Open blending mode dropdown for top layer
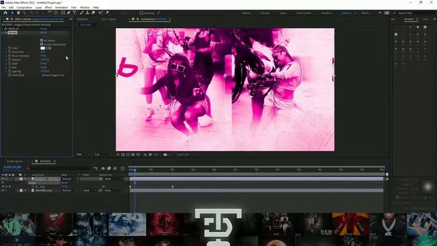 click(x=68, y=179)
